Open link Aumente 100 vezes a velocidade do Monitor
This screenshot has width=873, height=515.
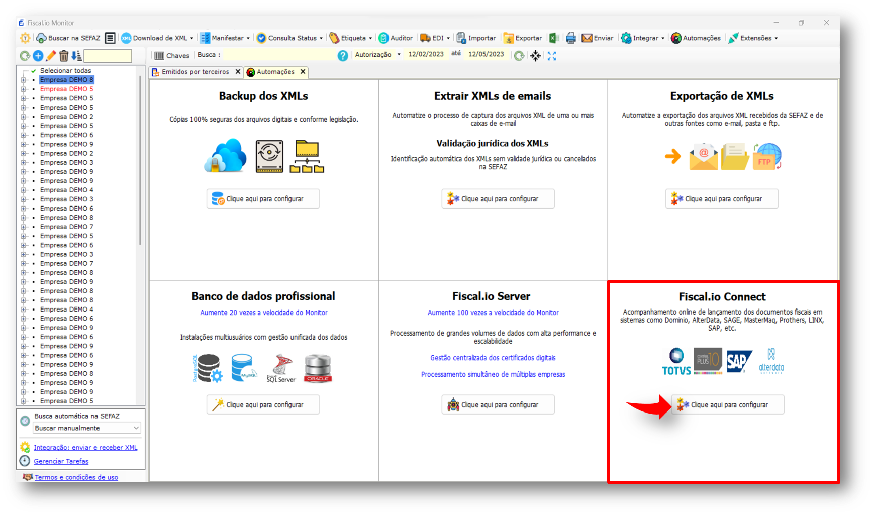[493, 313]
